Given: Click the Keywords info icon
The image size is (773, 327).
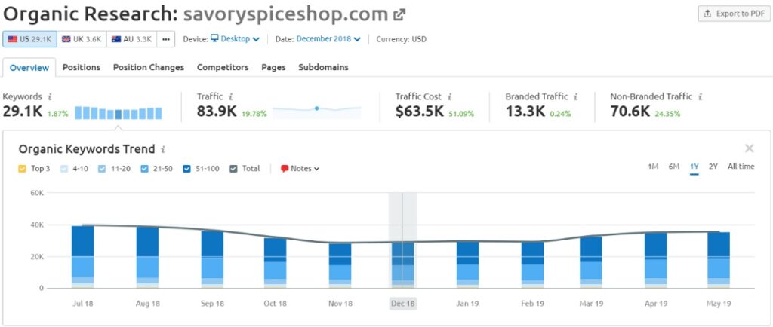Looking at the screenshot, I should coord(50,97).
